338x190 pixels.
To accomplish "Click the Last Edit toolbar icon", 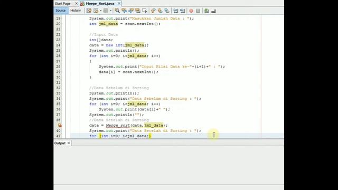I will 89,11.
